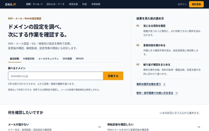Open the 制作・保守業務での使い方を見る link
209x131 pixels.
point(155,93)
